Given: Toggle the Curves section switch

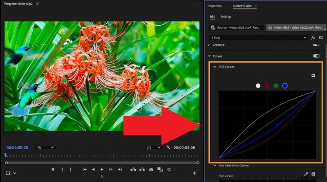Looking at the screenshot, I should pos(316,56).
